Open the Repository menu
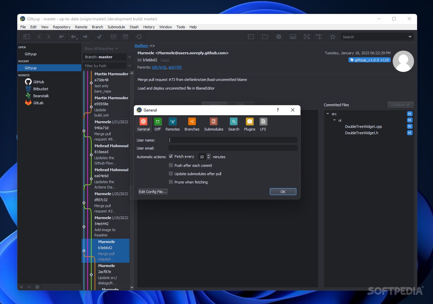 62,27
